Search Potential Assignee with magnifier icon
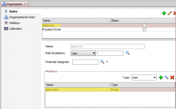This screenshot has width=176, height=109. [102, 62]
